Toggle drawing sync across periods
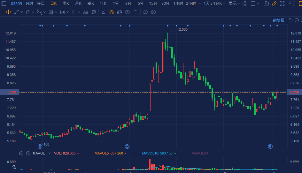The image size is (302, 173). click(x=120, y=12)
